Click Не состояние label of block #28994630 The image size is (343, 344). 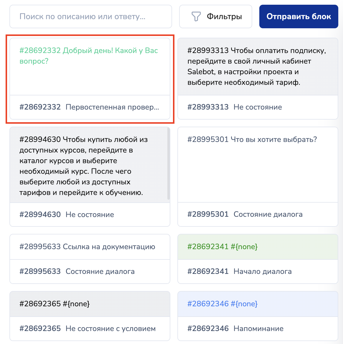(x=90, y=215)
